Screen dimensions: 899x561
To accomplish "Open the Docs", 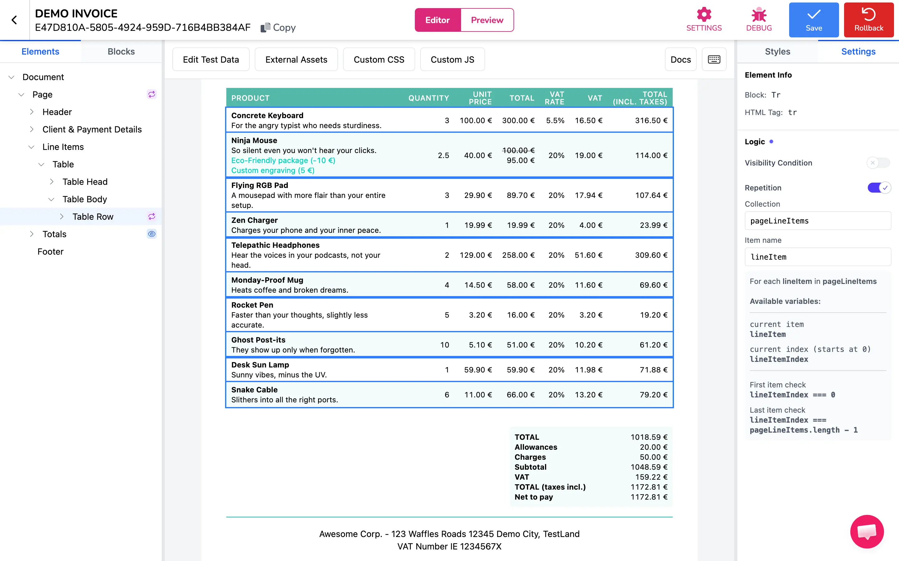I will [x=680, y=59].
